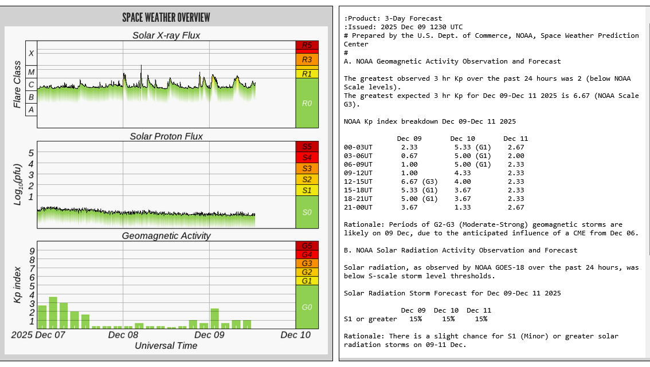Click the Geomagnetic Activity chart title

click(166, 235)
